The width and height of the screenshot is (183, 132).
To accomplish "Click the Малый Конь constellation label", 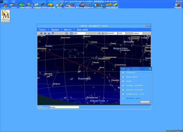I will (120, 48).
